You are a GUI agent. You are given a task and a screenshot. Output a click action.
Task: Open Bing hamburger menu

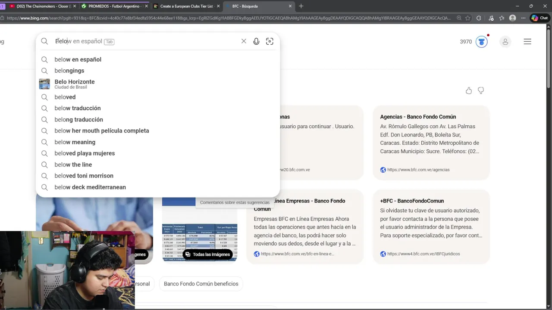(x=527, y=42)
